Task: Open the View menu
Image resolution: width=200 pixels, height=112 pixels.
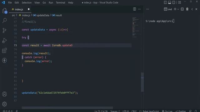Action: [37, 2]
